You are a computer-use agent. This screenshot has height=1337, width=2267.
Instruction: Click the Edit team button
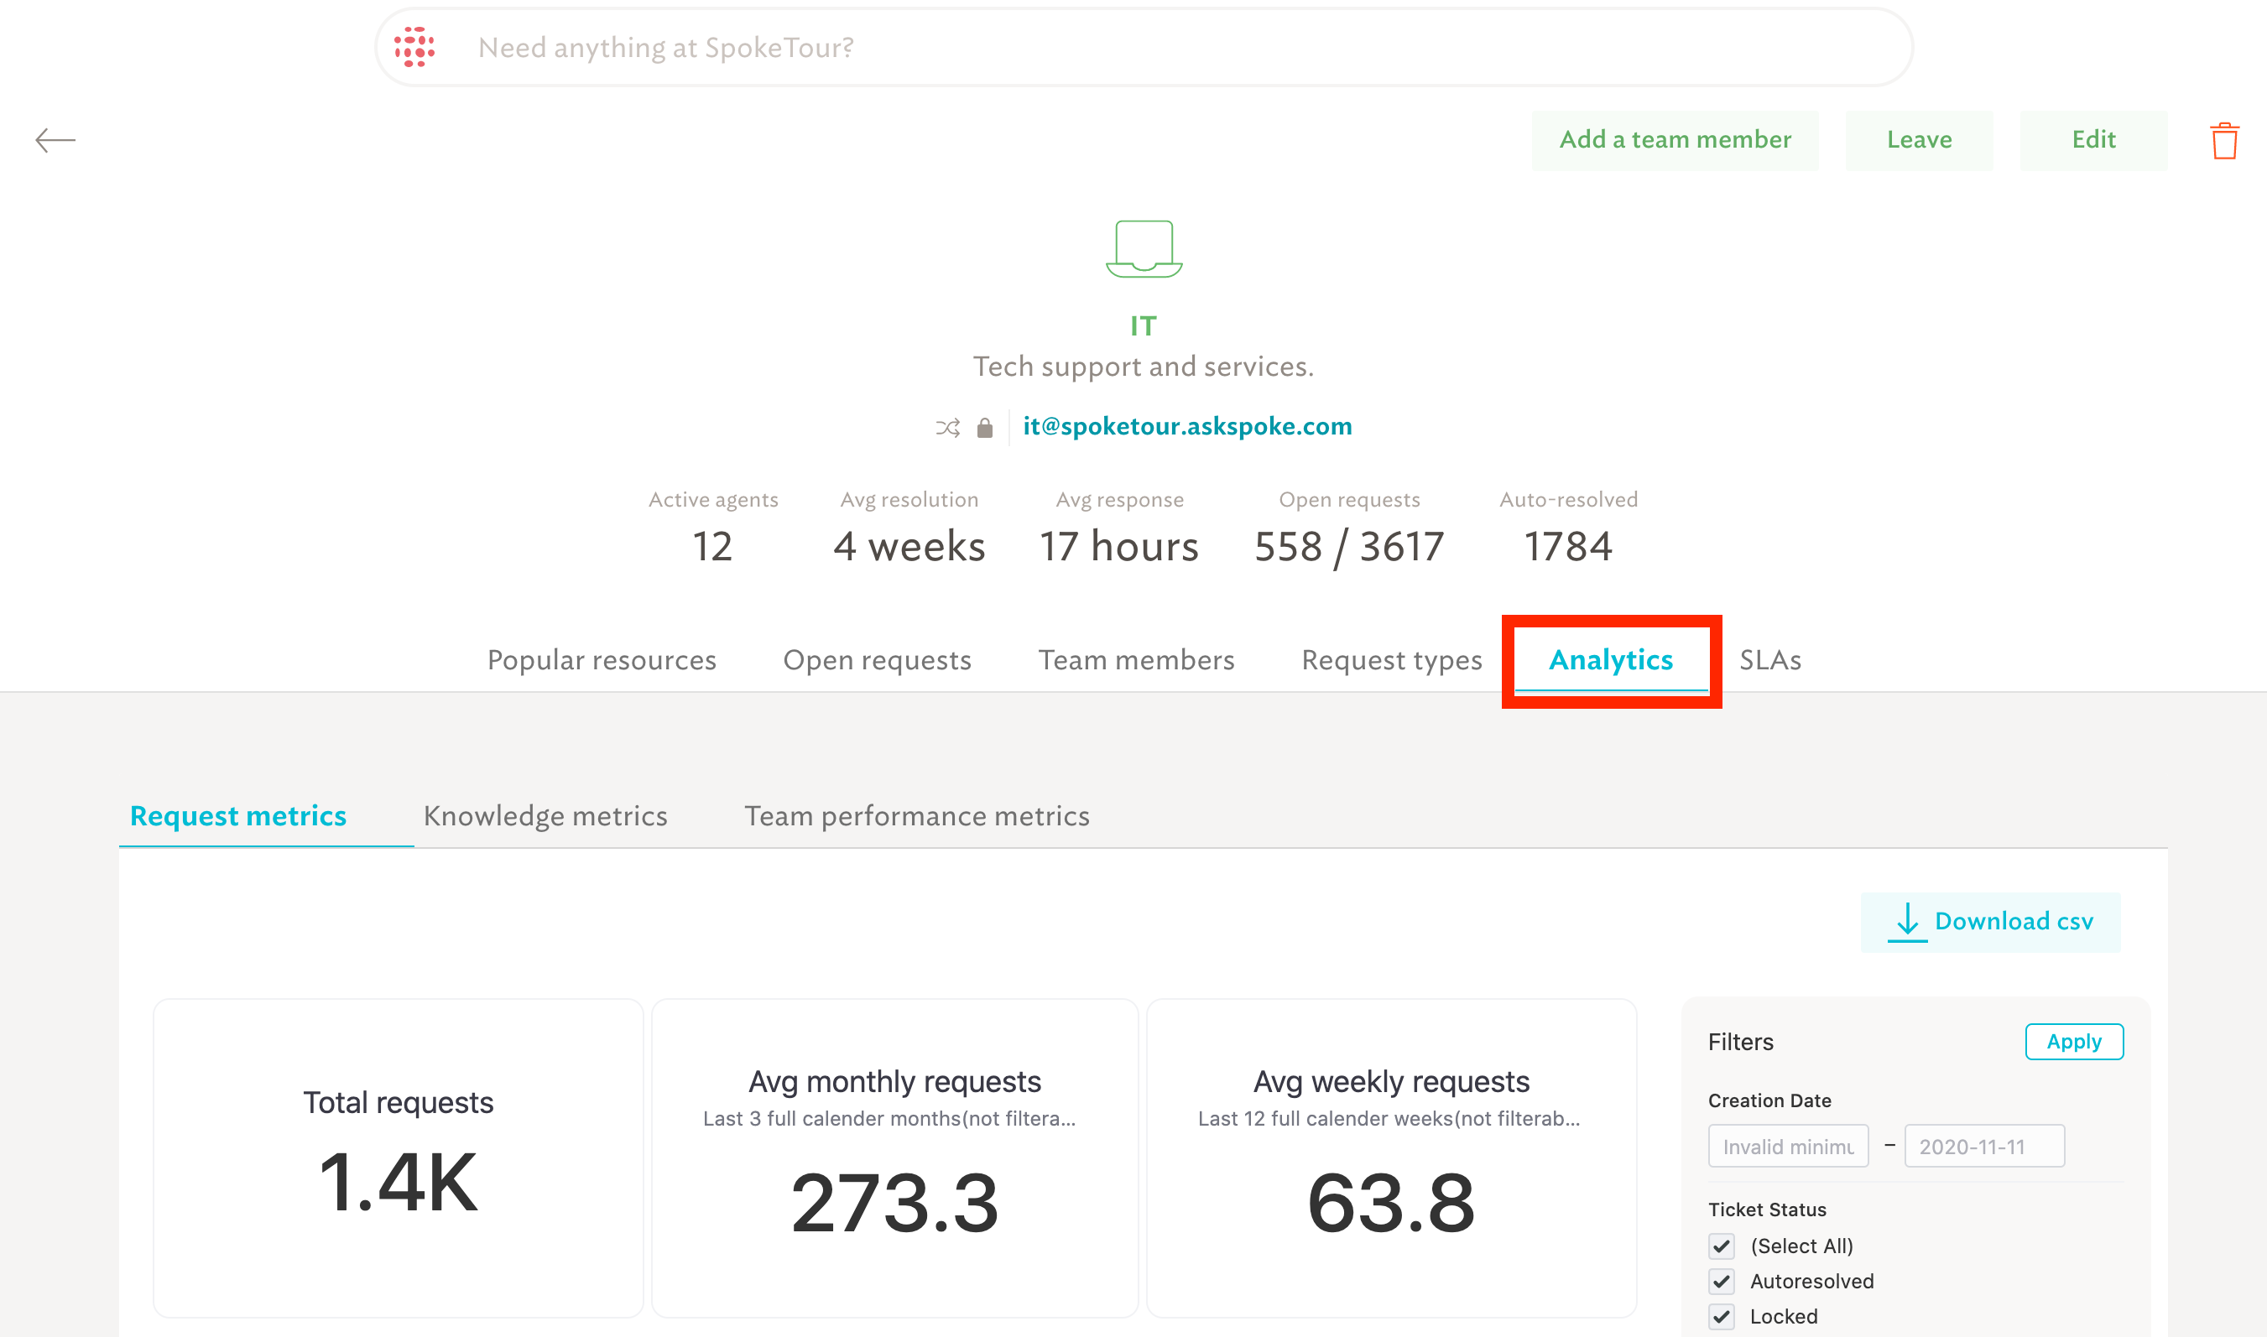pos(2093,139)
